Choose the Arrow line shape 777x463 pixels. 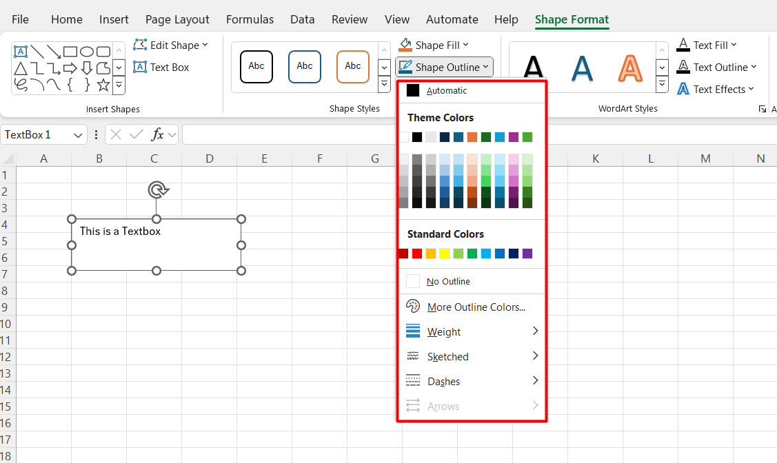pos(54,52)
